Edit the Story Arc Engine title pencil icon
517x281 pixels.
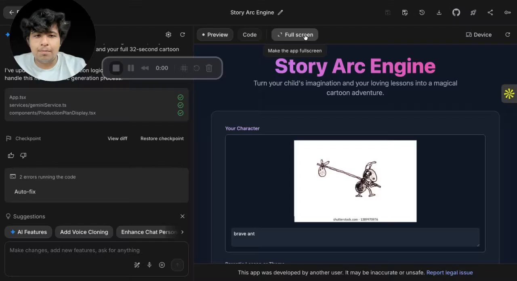280,13
